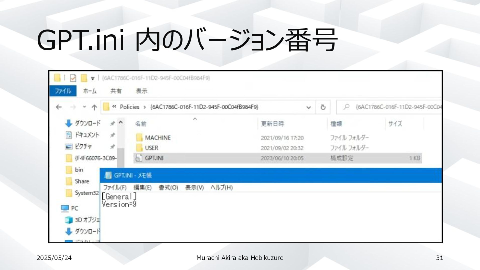Open the USER folder
Screen dimensions: 480x270
click(151, 148)
